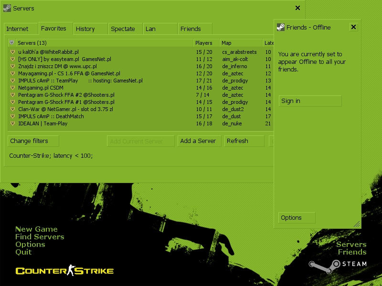Open the History tab
This screenshot has height=286, width=382.
(90, 29)
